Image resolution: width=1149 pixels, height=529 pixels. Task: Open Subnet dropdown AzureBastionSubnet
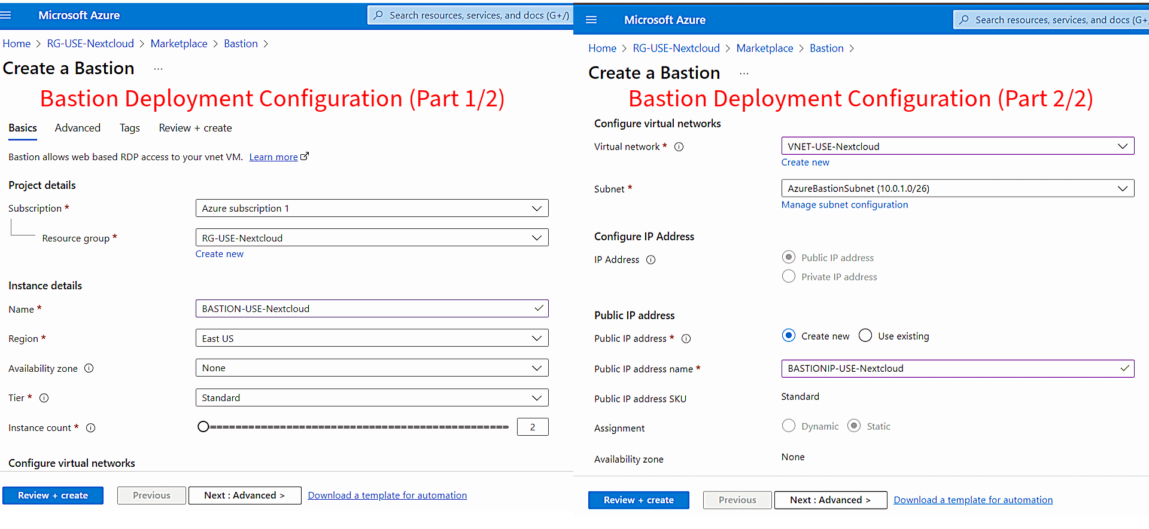click(x=957, y=189)
